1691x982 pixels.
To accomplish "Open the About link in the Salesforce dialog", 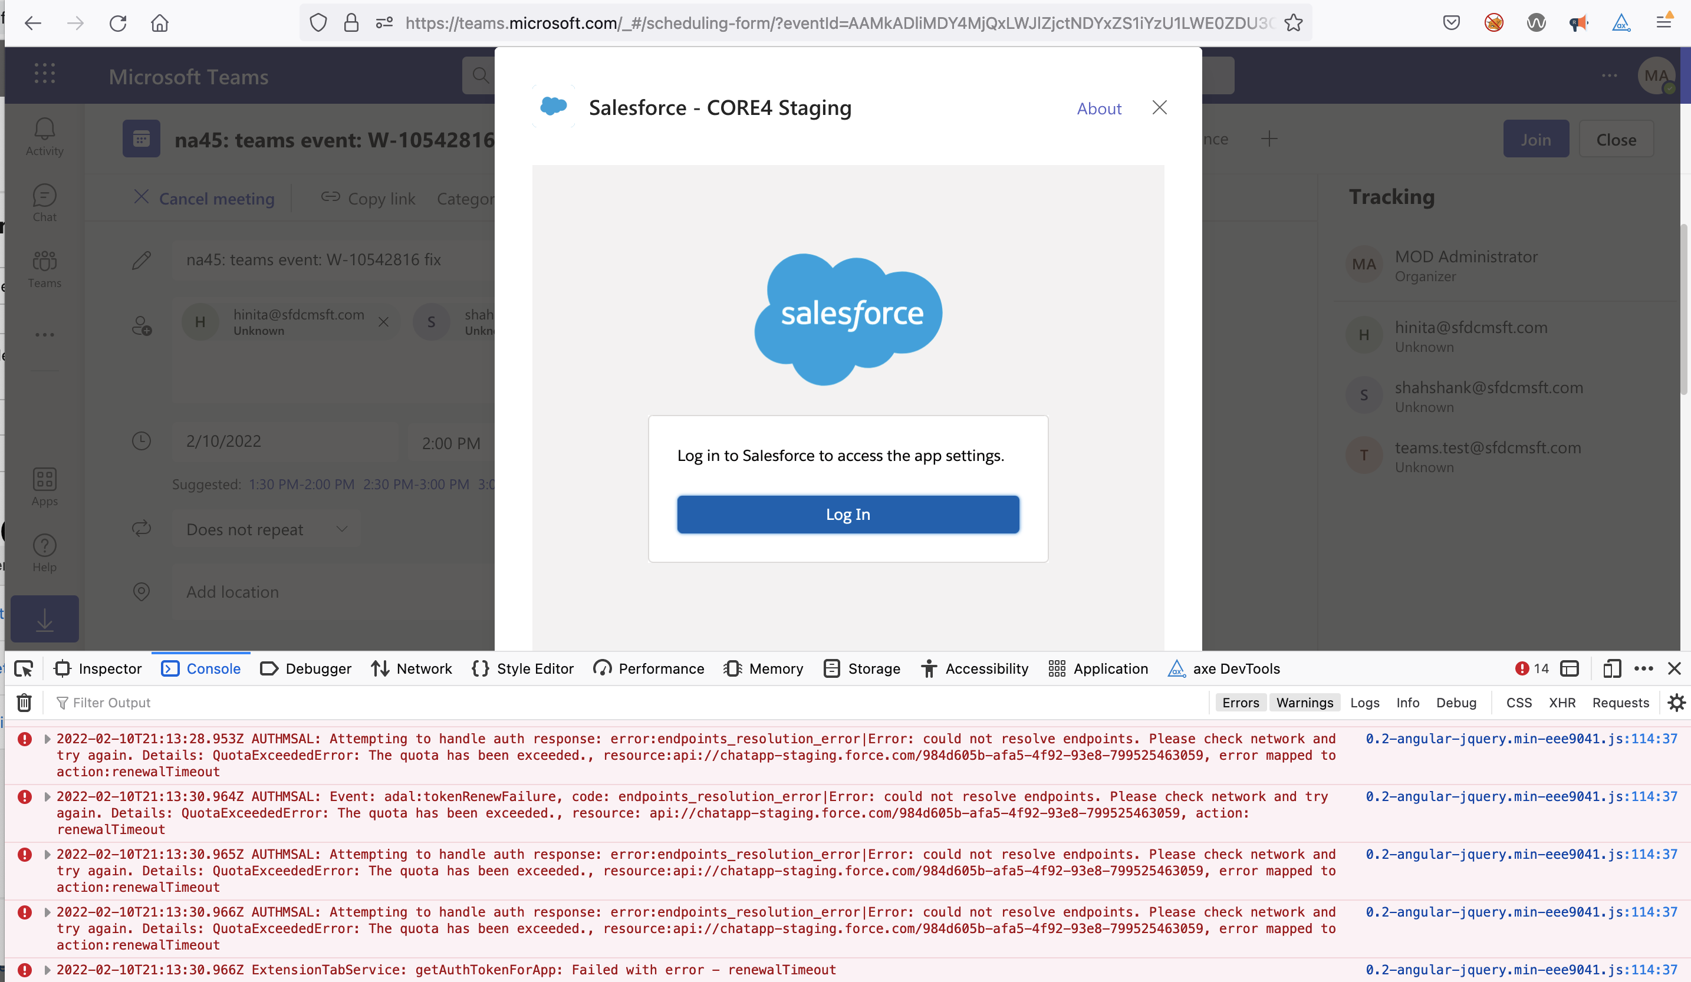I will click(x=1098, y=108).
